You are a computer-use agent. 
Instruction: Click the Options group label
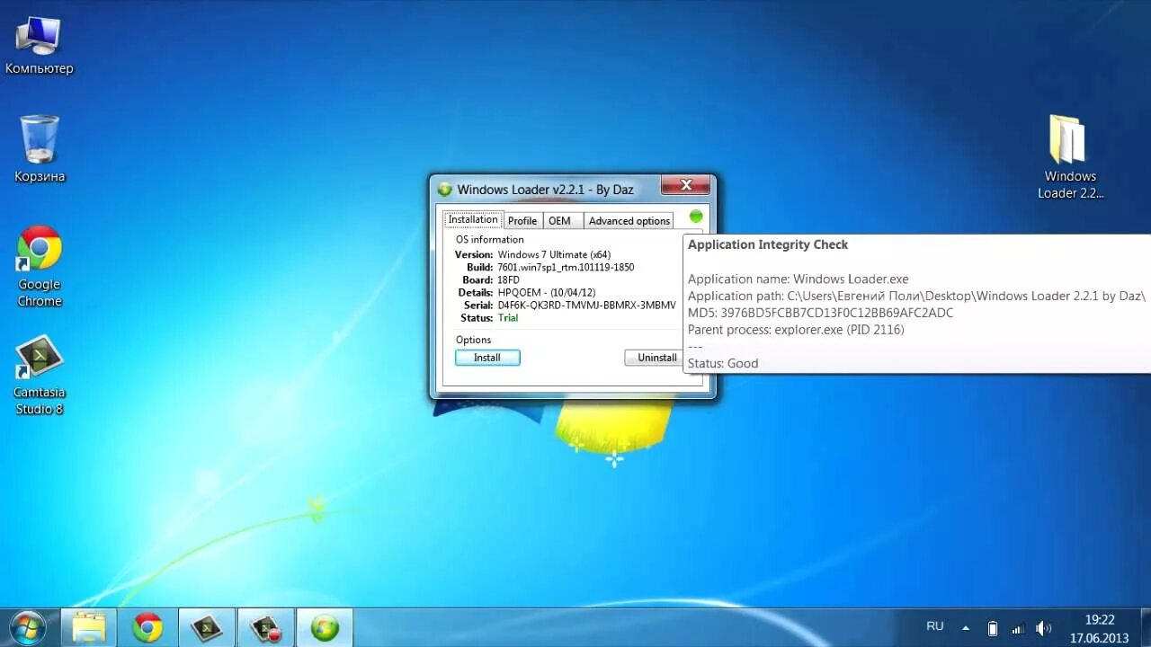point(474,340)
